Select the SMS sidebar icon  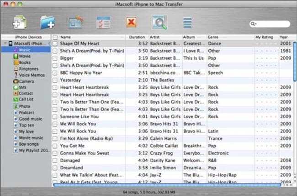coord(16,87)
